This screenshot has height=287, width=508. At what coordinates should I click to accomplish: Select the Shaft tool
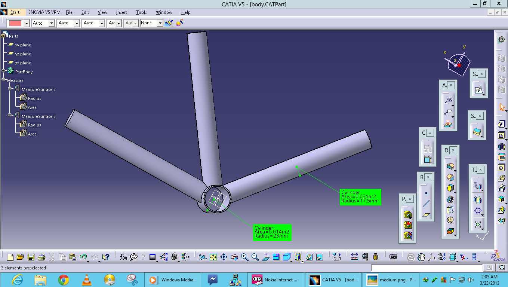pos(502,146)
